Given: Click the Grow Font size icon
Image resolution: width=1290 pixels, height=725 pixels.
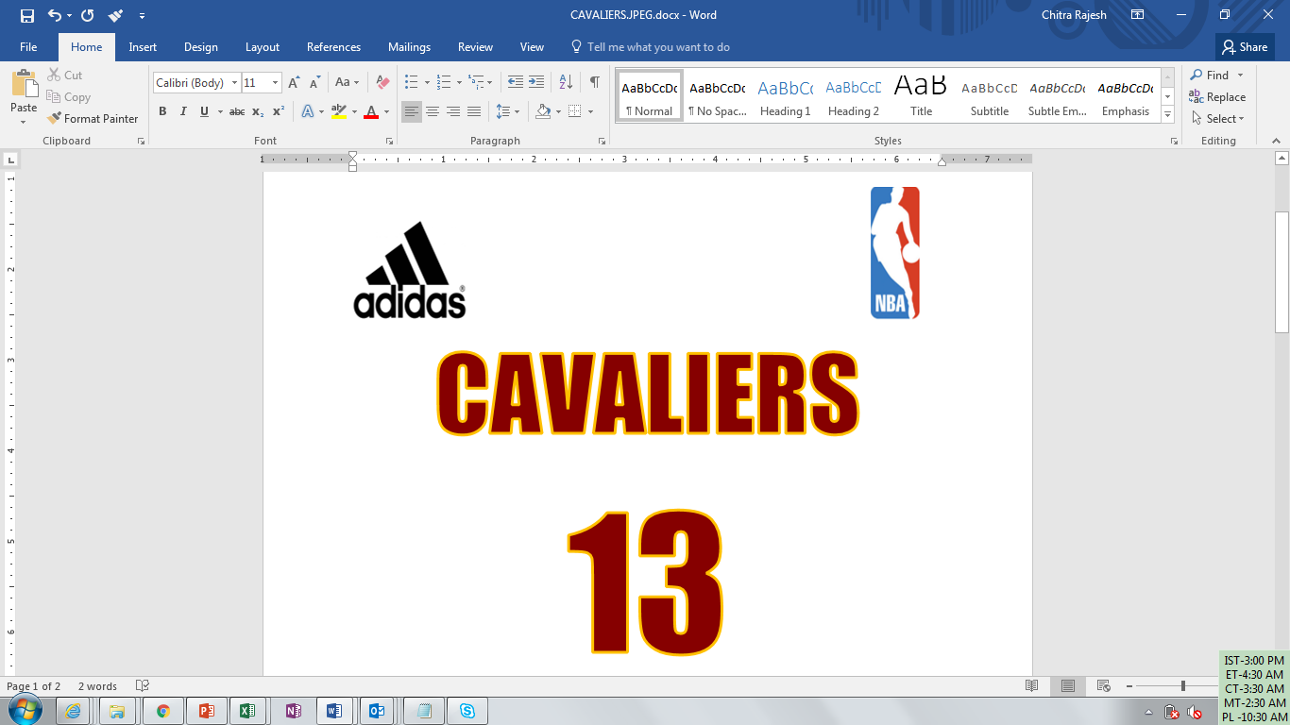Looking at the screenshot, I should pyautogui.click(x=294, y=83).
